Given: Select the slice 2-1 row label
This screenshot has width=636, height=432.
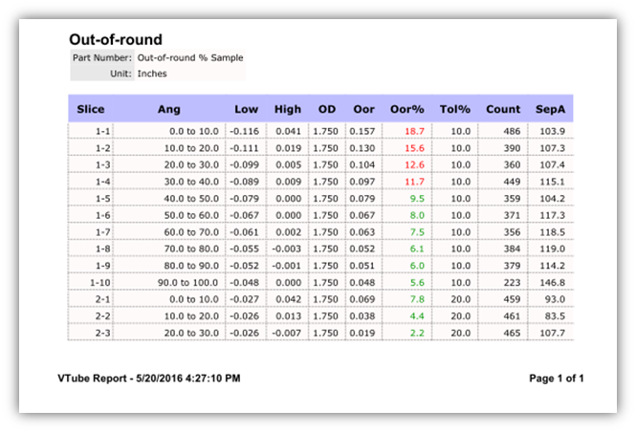Looking at the screenshot, I should coord(102,299).
